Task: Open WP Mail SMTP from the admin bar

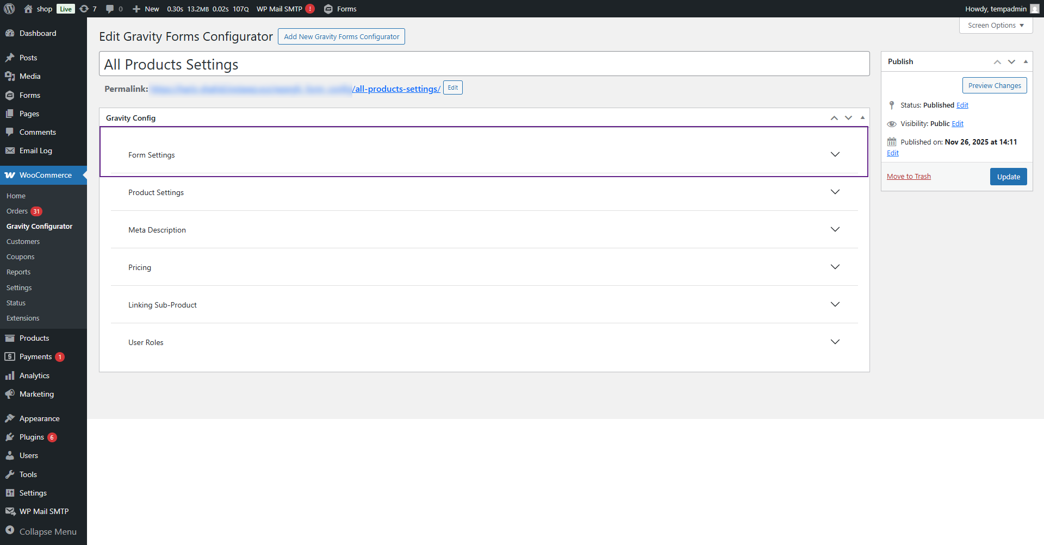Action: (x=279, y=9)
